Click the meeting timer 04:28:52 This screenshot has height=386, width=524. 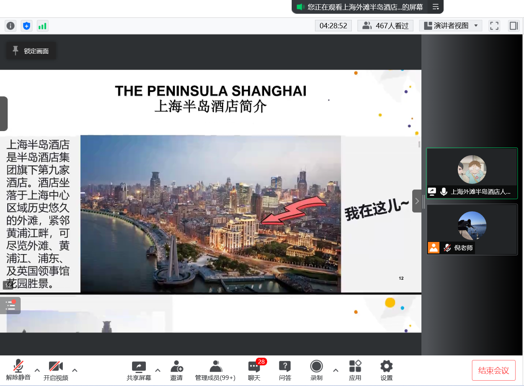coord(333,26)
